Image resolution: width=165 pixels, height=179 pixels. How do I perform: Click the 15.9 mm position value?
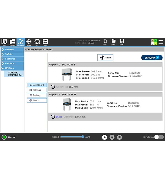click(x=73, y=87)
